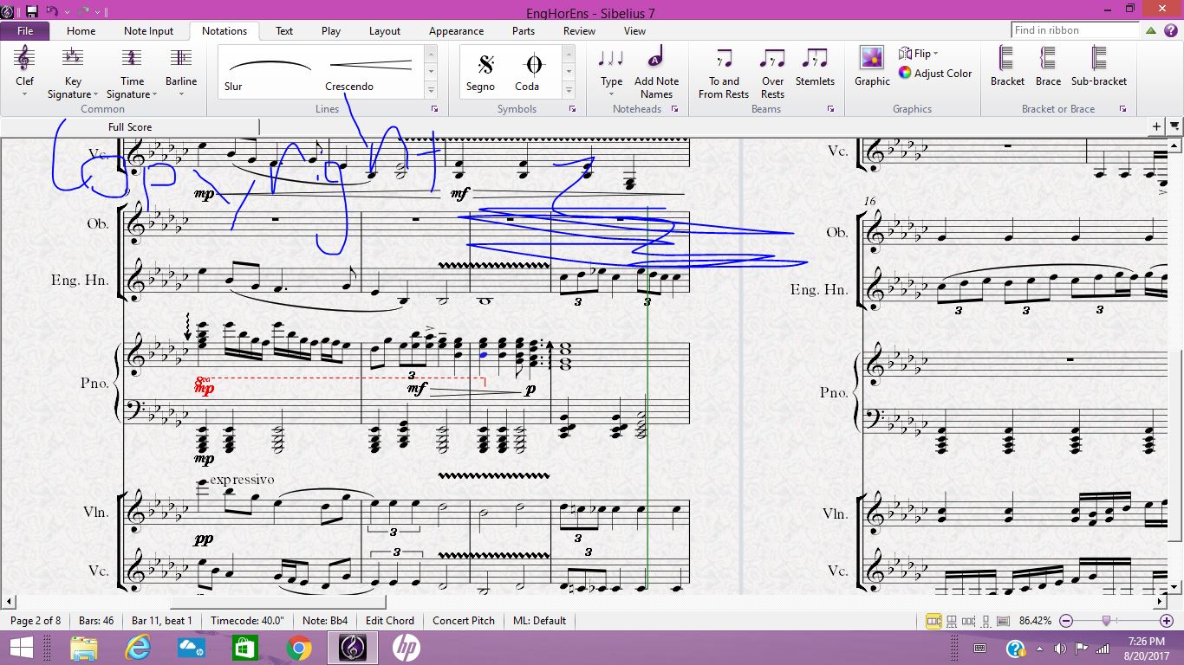Open the Bracket or Brace dialog launcher

[x=1122, y=109]
